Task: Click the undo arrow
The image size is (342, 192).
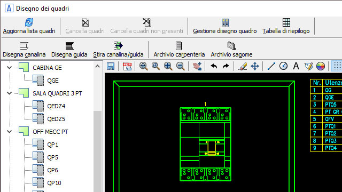Action: tap(214, 66)
